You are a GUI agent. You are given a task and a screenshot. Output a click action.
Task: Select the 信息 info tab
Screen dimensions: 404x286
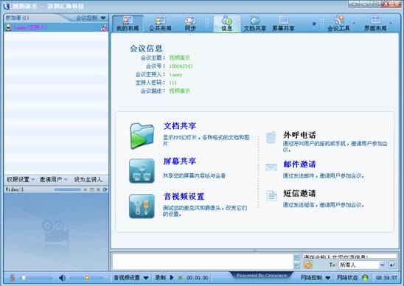(x=226, y=24)
